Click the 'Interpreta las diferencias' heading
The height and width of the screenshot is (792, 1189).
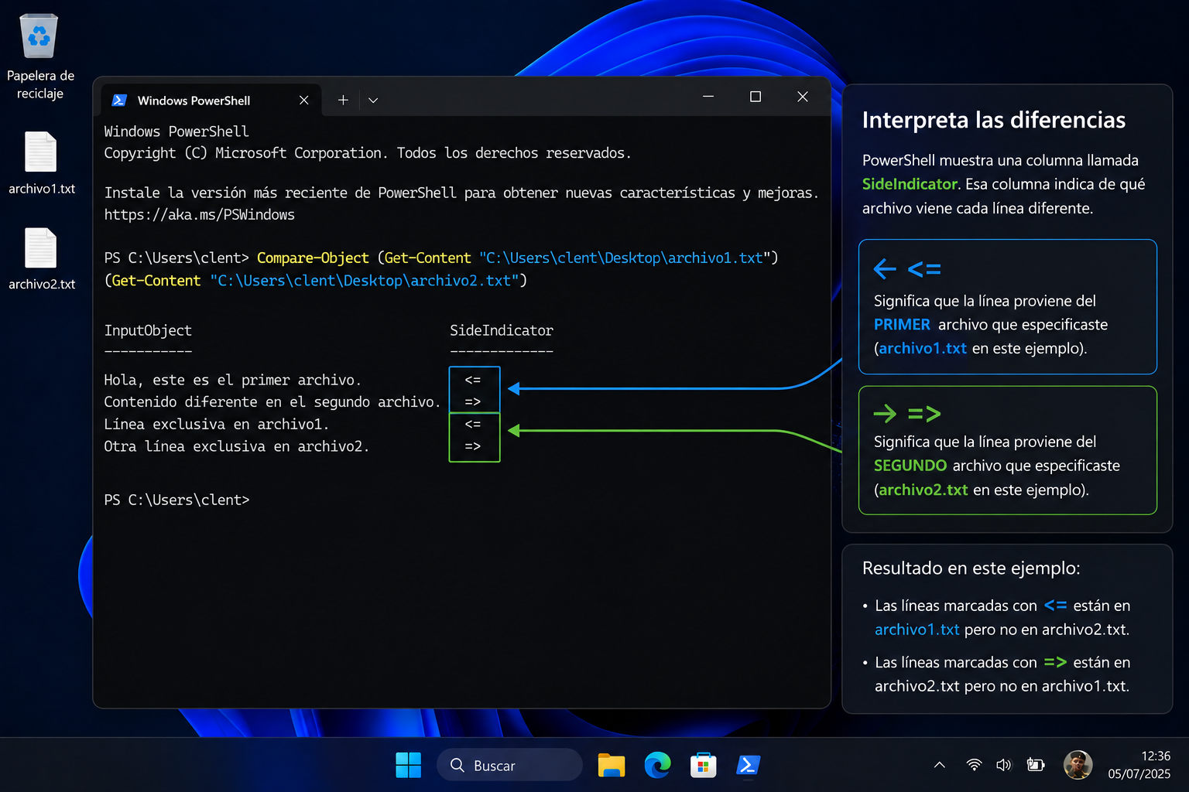(x=994, y=120)
